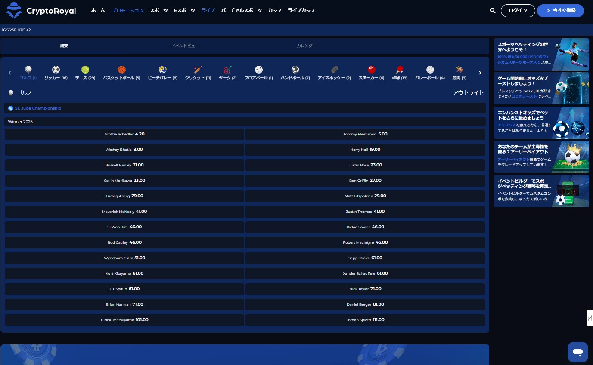Open the chat support bubble icon
Image resolution: width=593 pixels, height=365 pixels.
577,352
